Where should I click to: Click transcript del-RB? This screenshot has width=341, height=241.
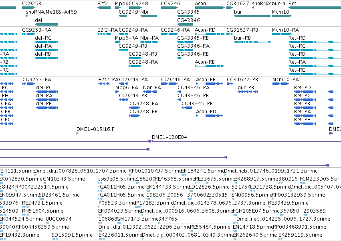tap(46, 58)
